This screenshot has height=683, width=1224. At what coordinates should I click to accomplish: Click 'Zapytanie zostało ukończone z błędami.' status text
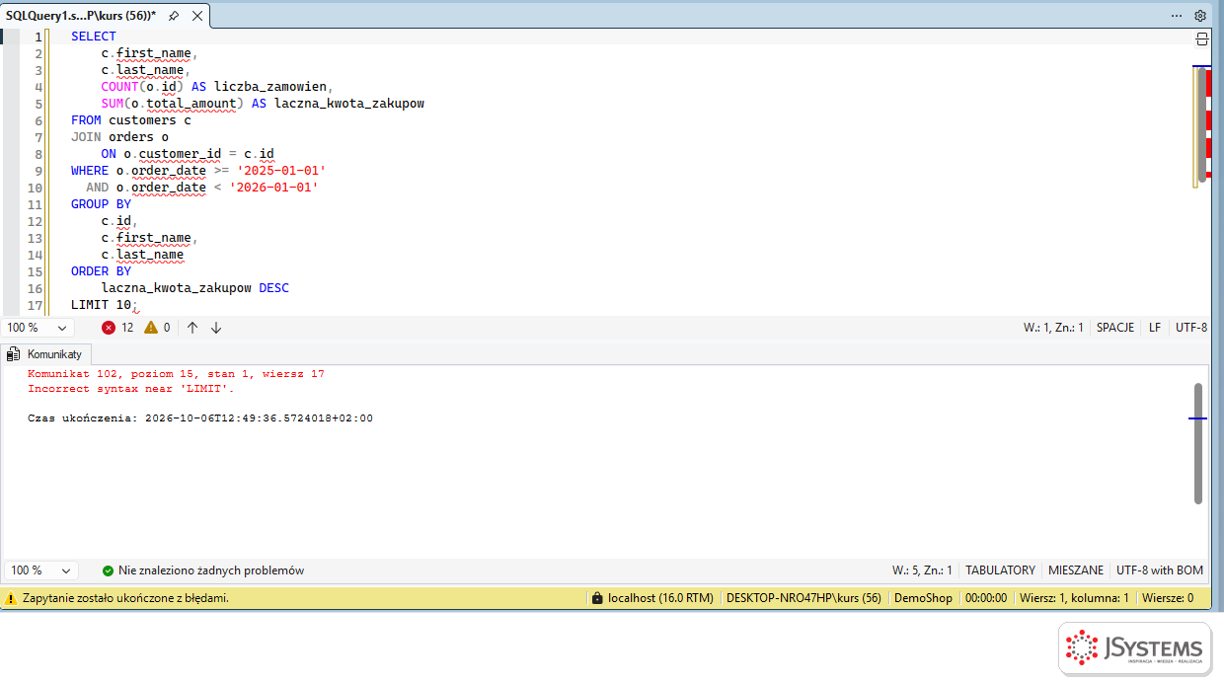click(125, 598)
